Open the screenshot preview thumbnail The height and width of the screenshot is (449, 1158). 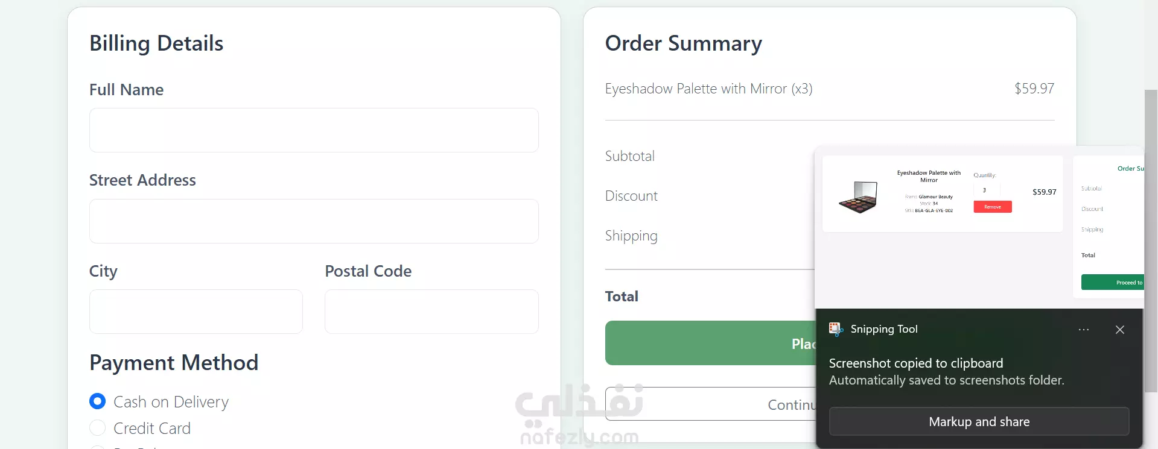tap(979, 227)
